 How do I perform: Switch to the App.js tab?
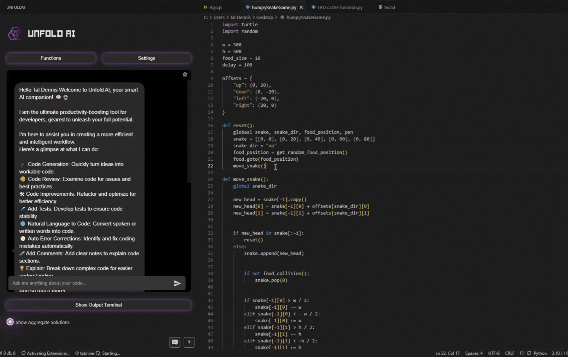coord(215,7)
